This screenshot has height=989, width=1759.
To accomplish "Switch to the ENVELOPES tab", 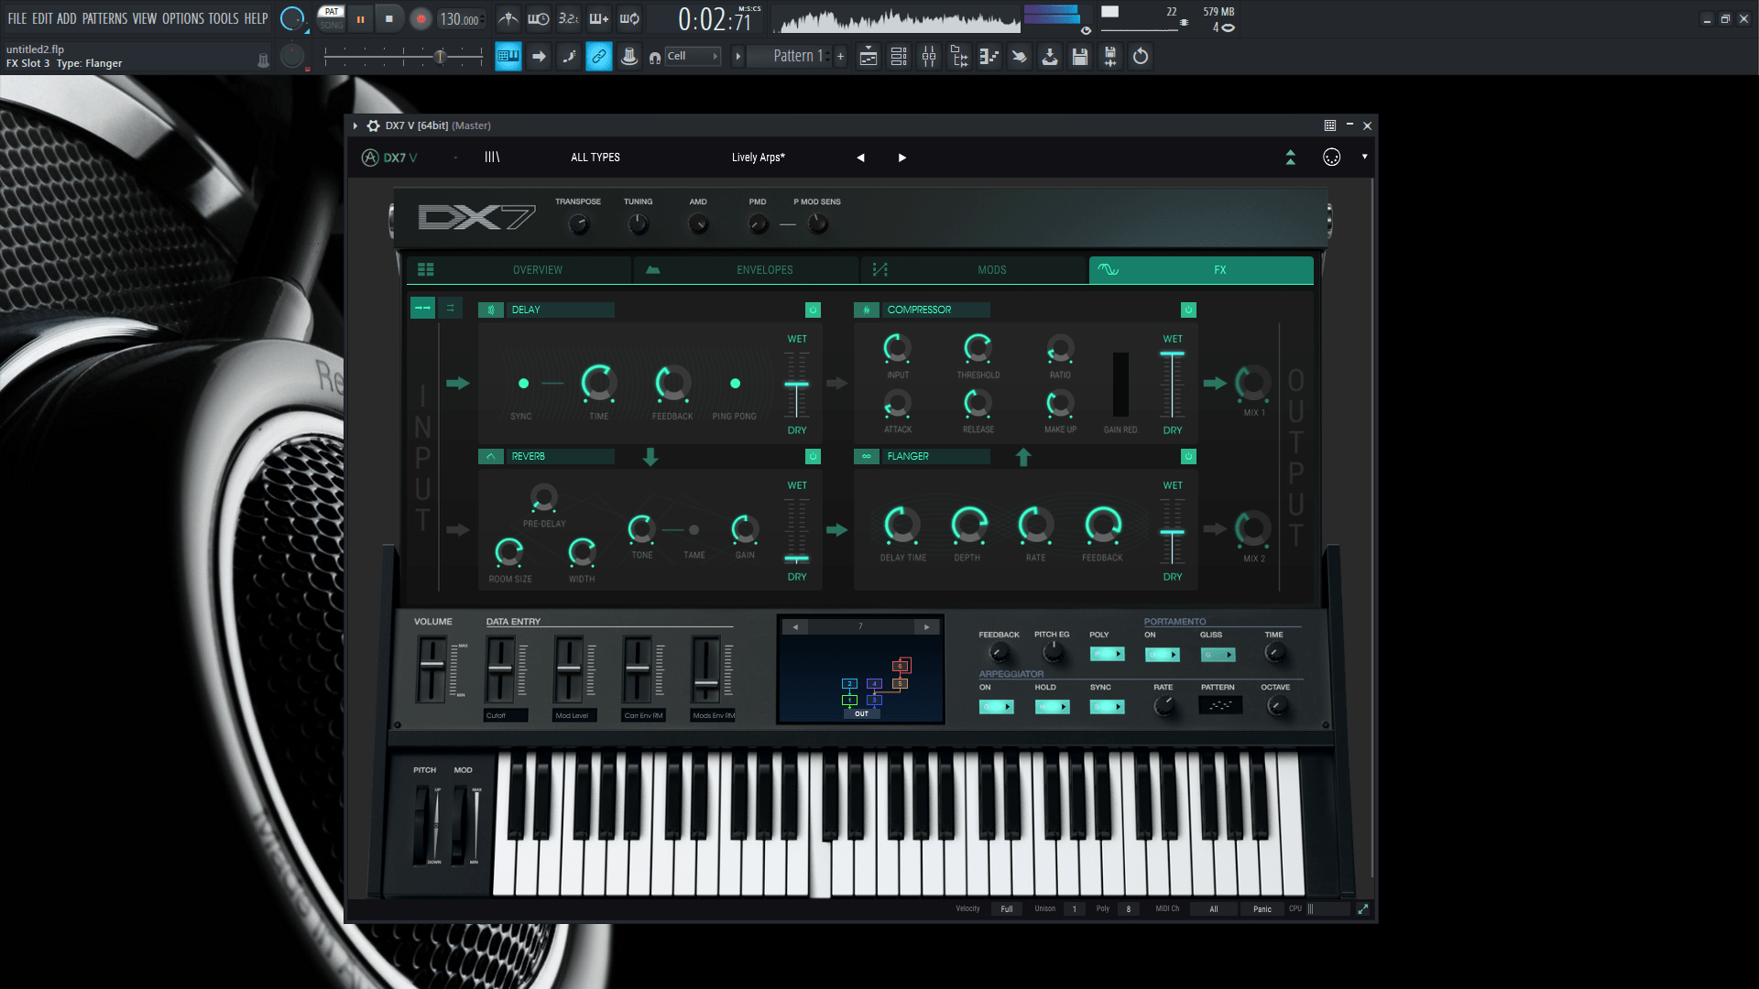I will (764, 270).
